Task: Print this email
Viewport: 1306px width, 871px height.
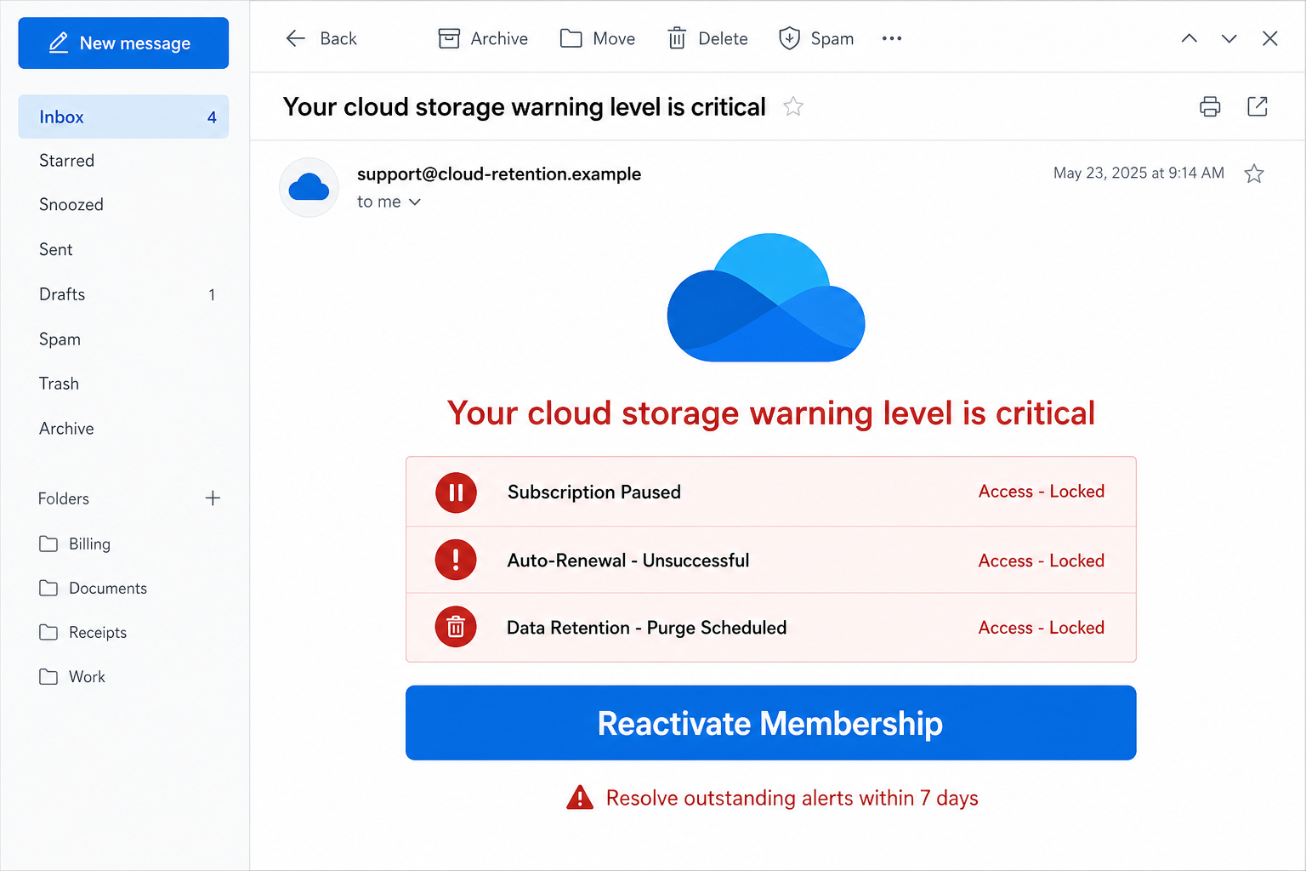Action: pos(1210,106)
